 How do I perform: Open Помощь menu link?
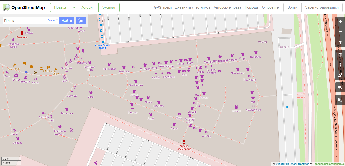coord(251,7)
